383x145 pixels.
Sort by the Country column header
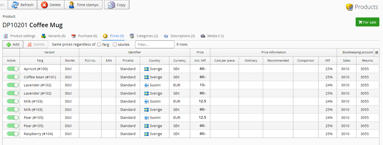coord(155,61)
